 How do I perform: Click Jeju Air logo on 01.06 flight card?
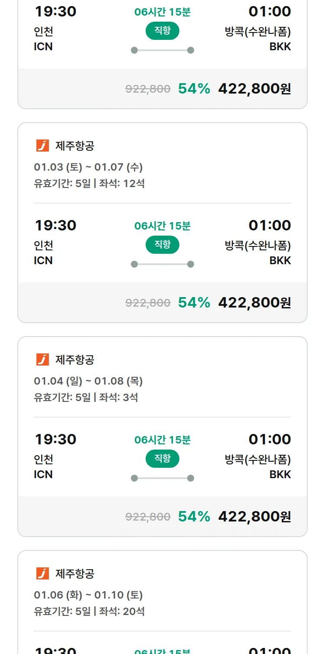(x=42, y=573)
